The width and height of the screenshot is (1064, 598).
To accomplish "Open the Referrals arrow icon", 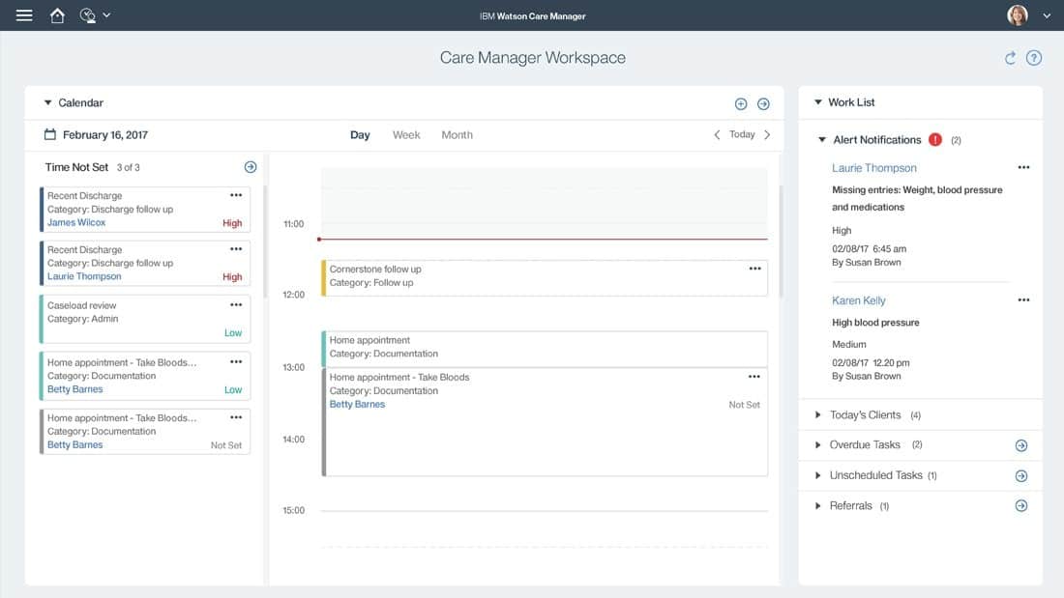I will click(x=1021, y=506).
